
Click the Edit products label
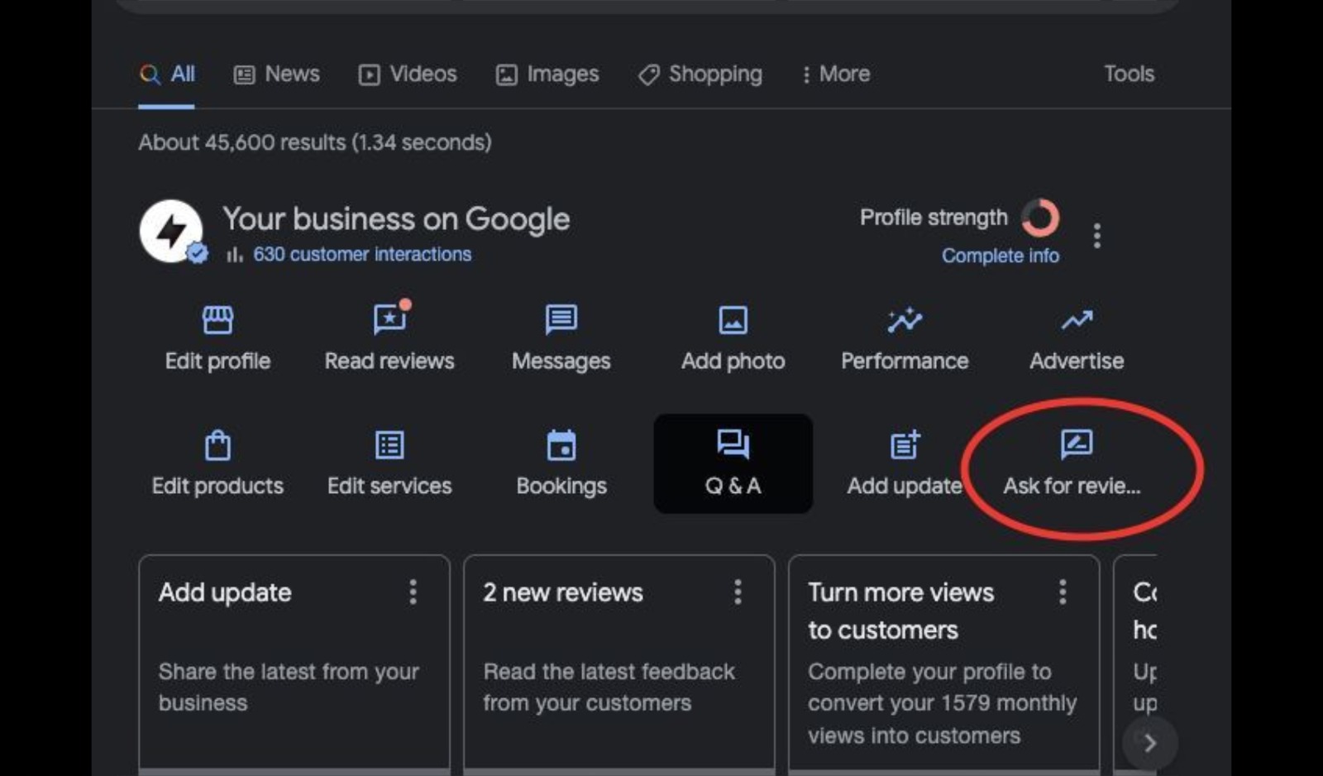217,486
